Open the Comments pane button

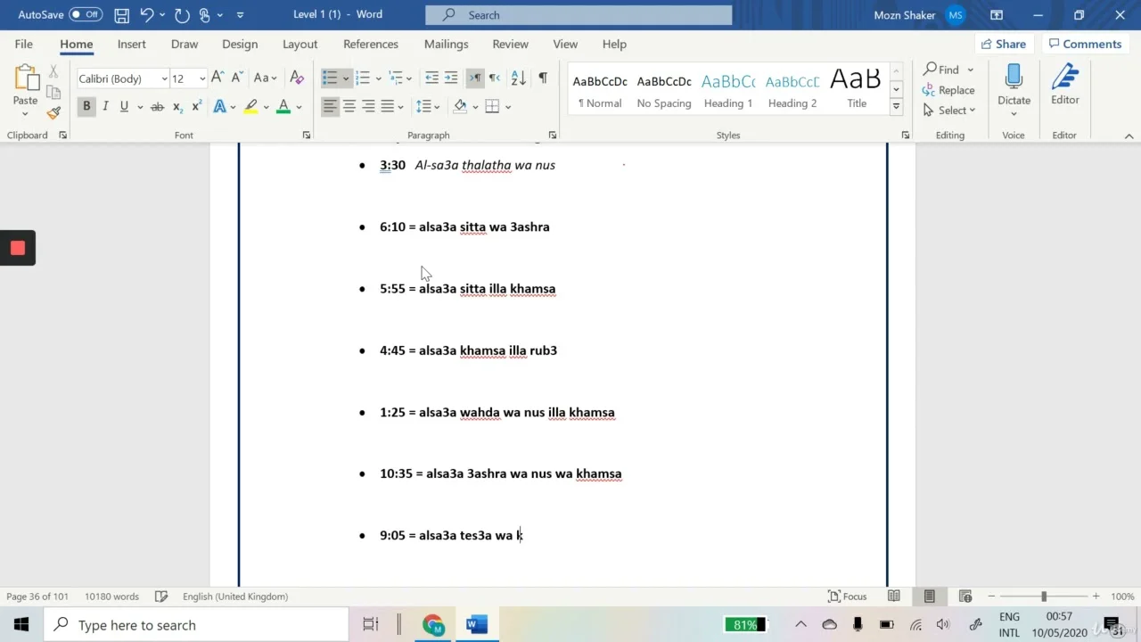pyautogui.click(x=1084, y=44)
